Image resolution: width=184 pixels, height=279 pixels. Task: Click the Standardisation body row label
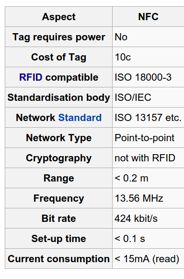click(x=59, y=97)
